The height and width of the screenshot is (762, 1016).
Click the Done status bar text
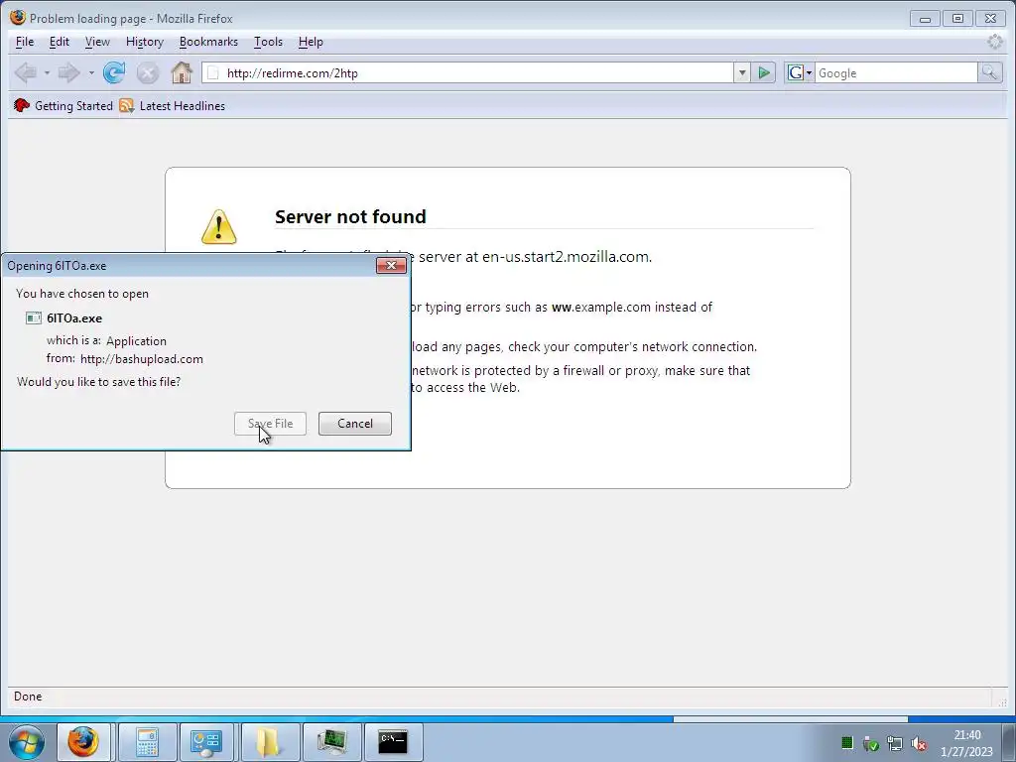point(28,696)
